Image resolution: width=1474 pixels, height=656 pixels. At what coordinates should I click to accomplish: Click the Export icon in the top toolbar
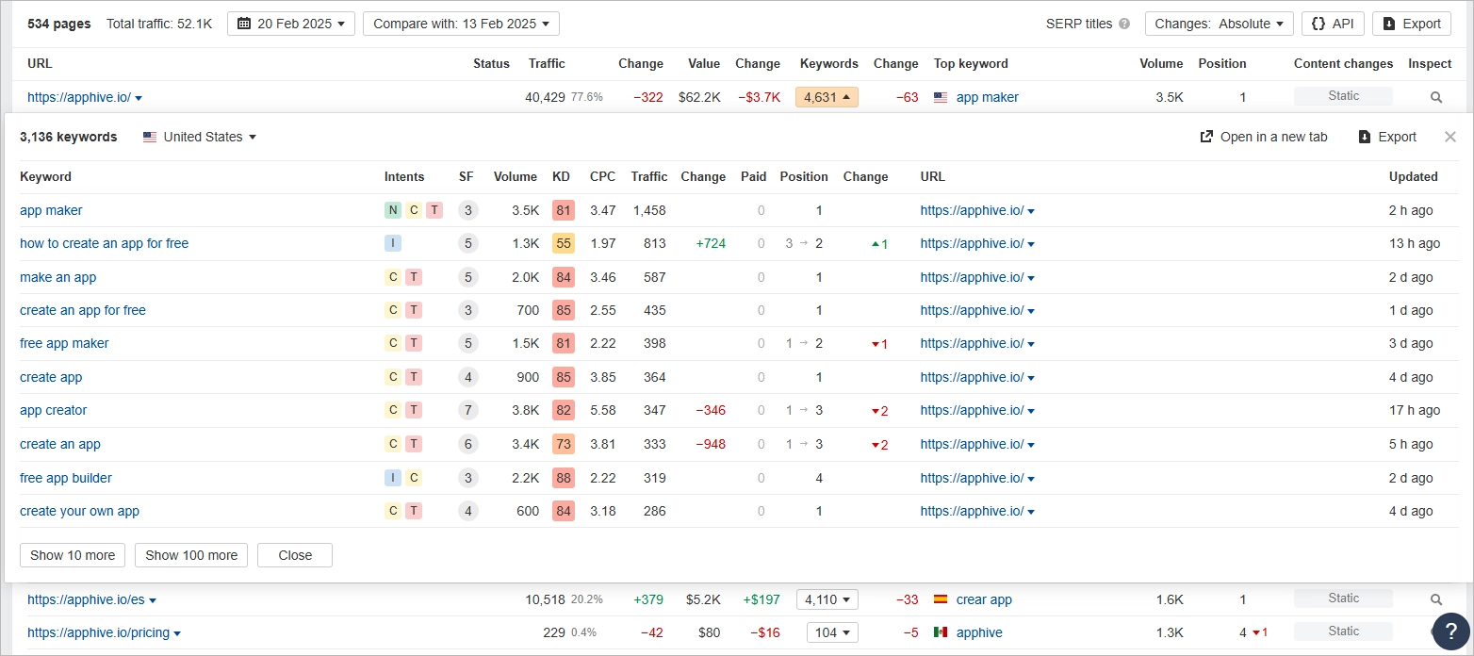pos(1411,24)
